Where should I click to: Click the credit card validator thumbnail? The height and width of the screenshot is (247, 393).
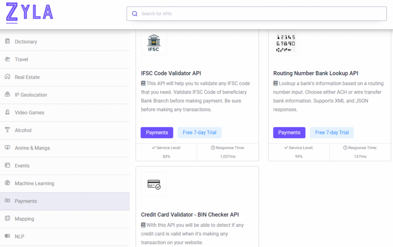(x=154, y=184)
